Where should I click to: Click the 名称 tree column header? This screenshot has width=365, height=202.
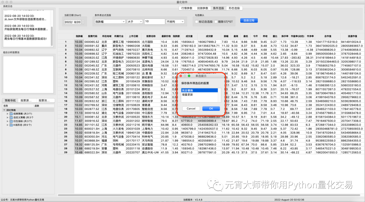pyautogui.click(x=18, y=106)
